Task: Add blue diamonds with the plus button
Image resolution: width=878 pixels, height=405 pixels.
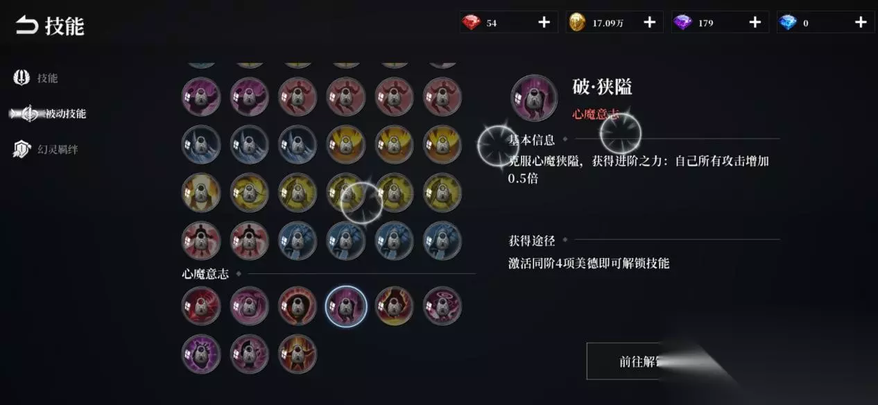Action: point(861,23)
